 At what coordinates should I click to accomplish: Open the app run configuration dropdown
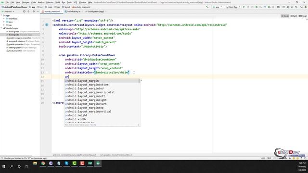tap(217, 7)
